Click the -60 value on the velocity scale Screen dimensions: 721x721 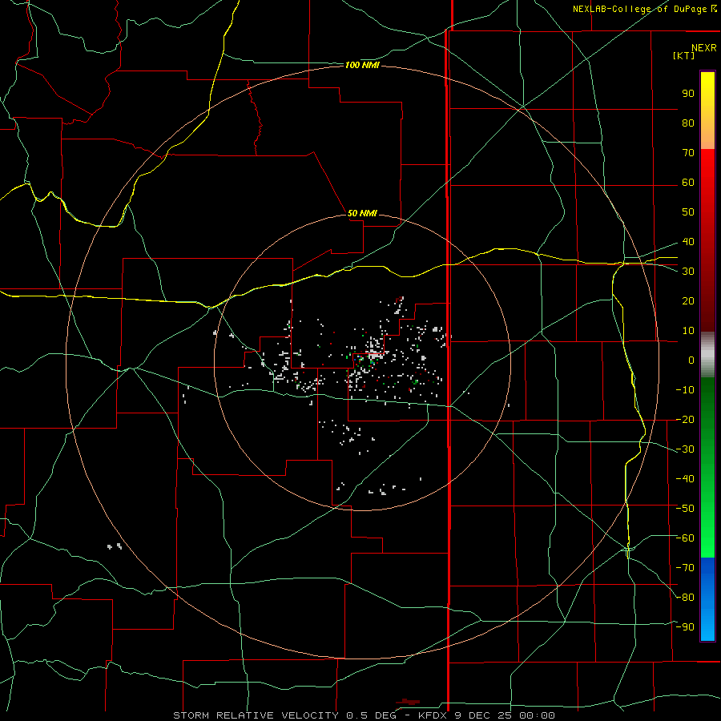point(685,538)
